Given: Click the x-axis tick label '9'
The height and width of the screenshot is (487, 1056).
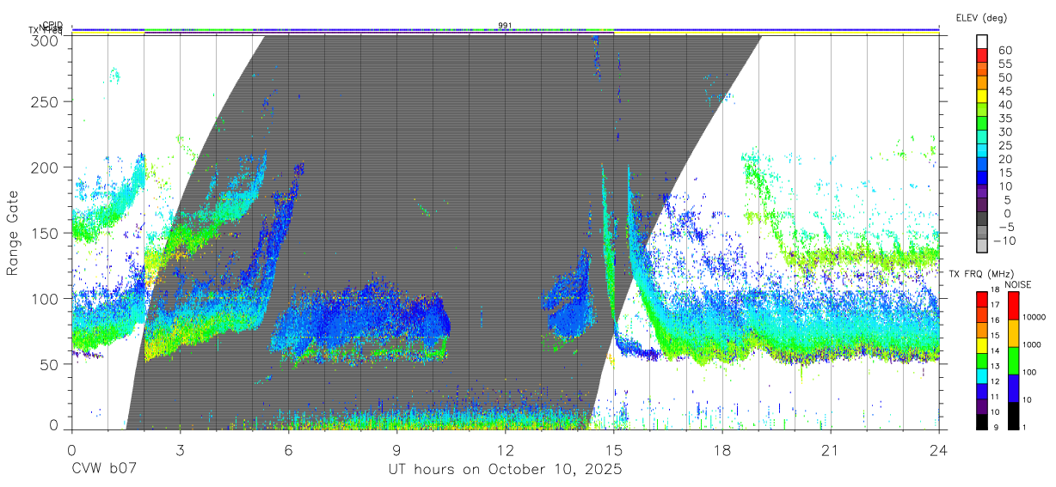Looking at the screenshot, I should (396, 449).
